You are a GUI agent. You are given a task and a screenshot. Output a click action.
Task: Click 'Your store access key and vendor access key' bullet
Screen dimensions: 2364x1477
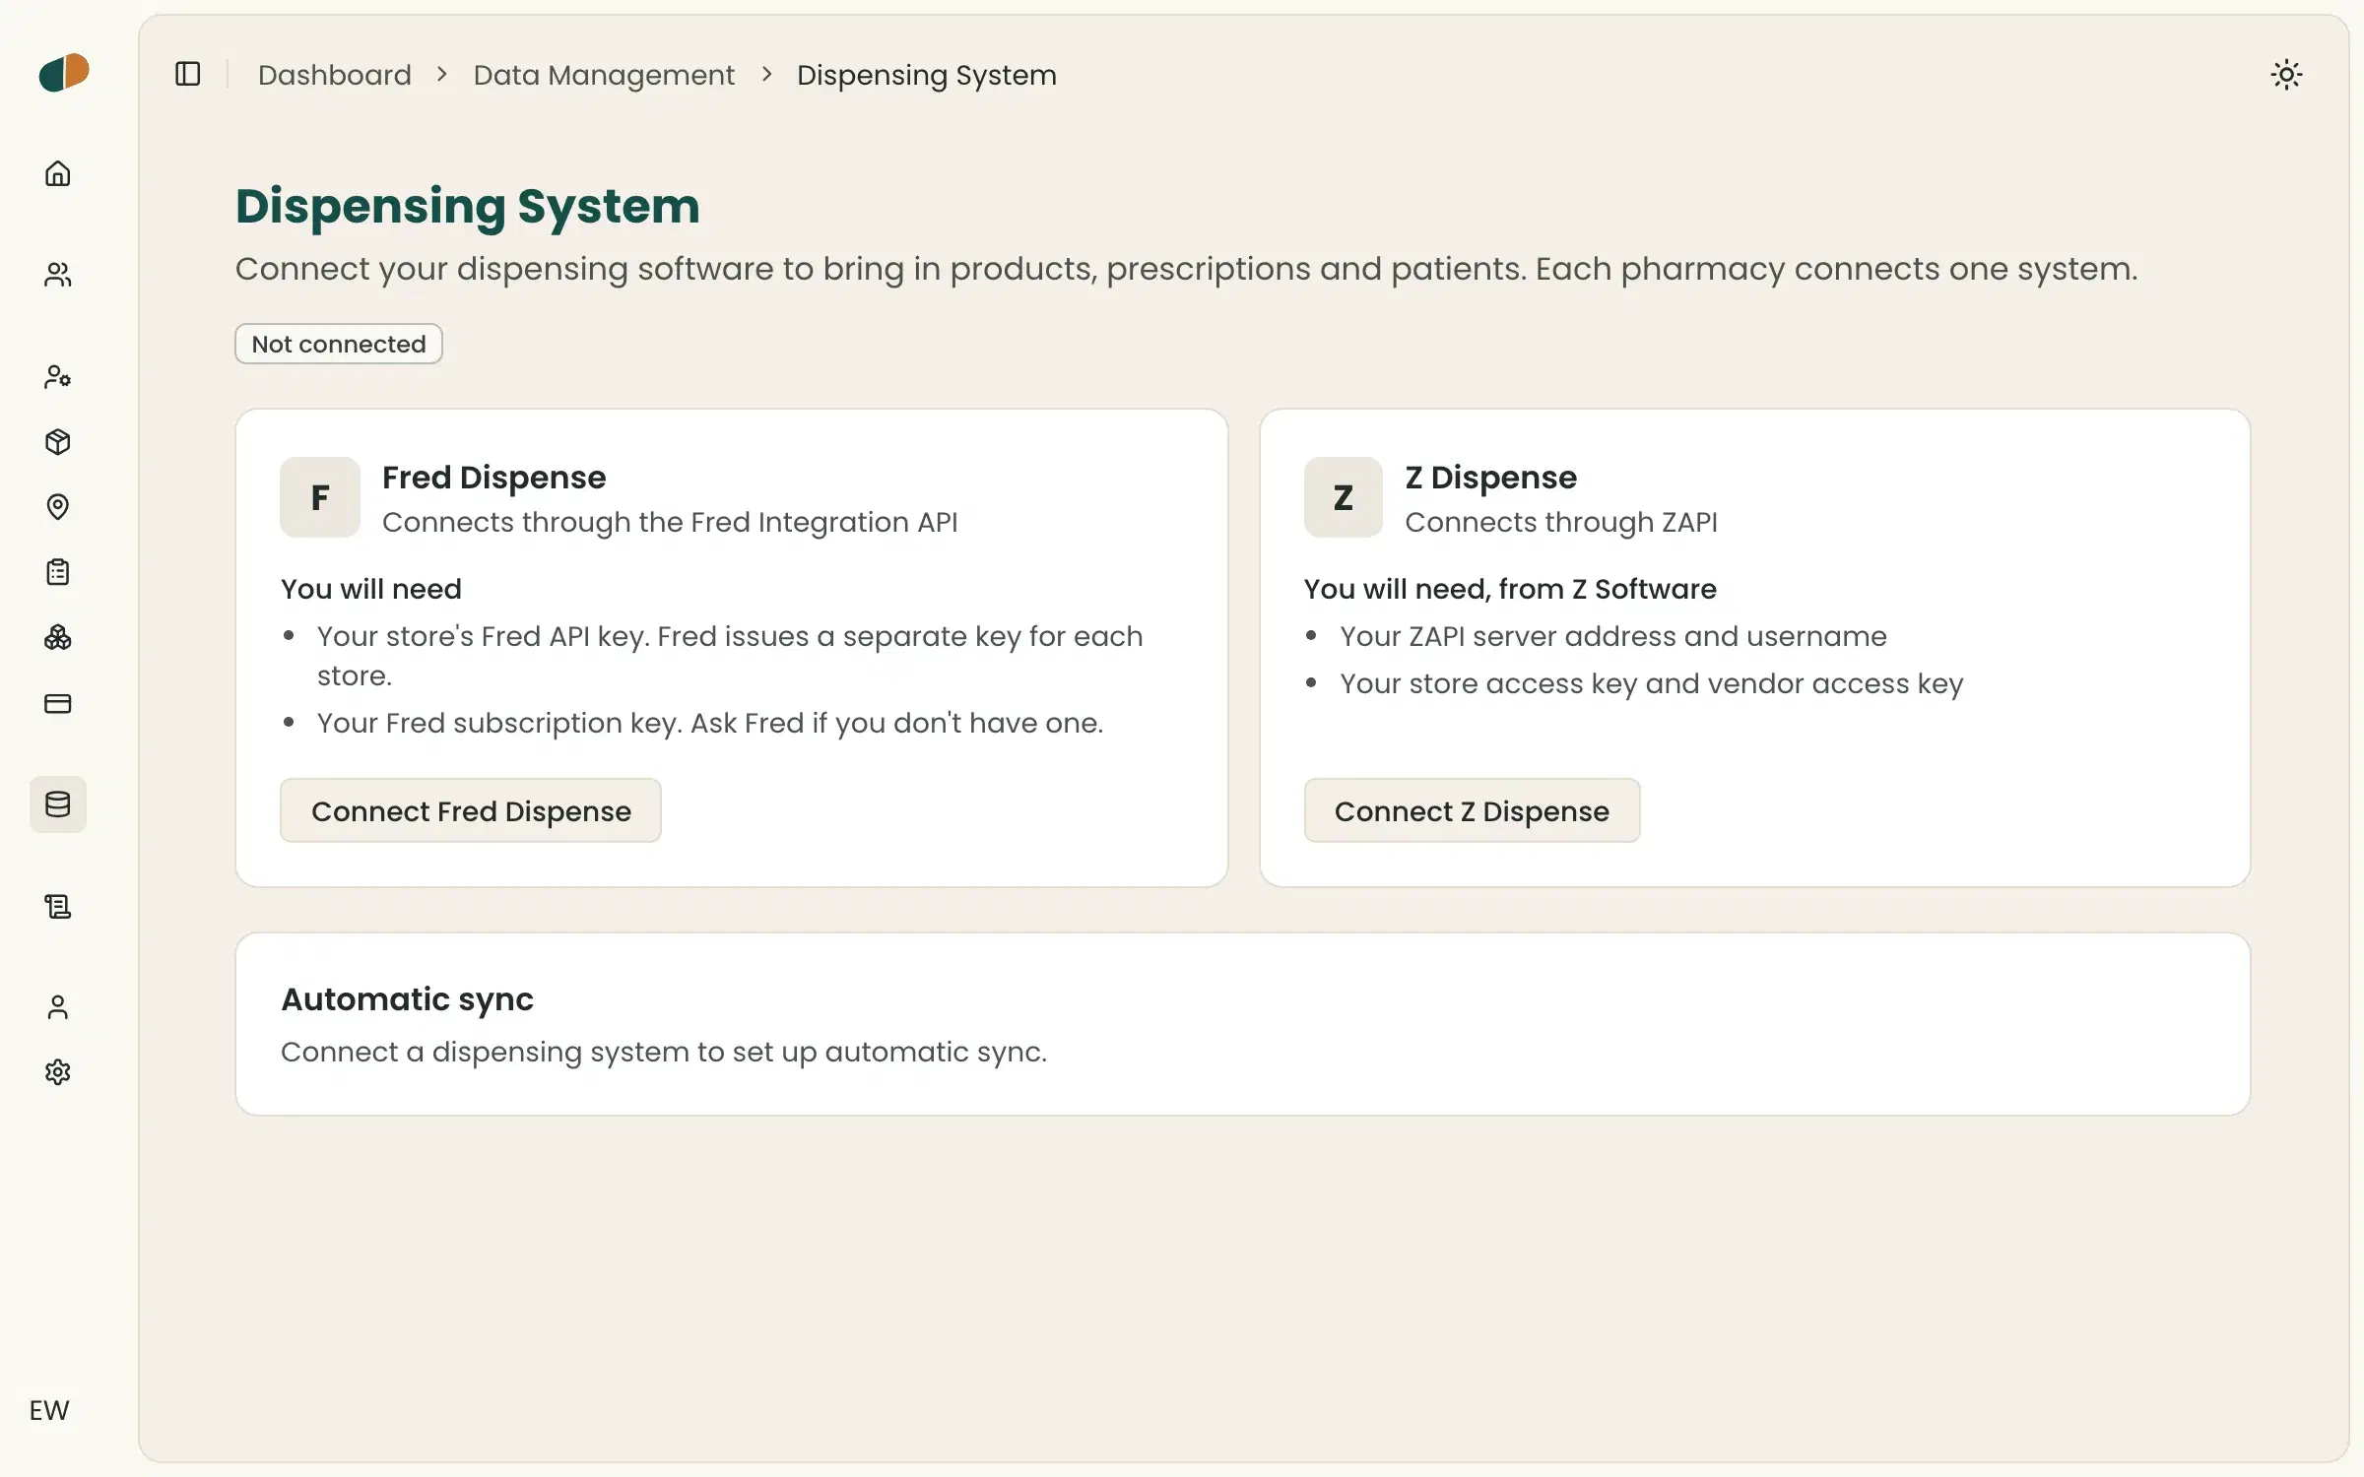pyautogui.click(x=1651, y=683)
